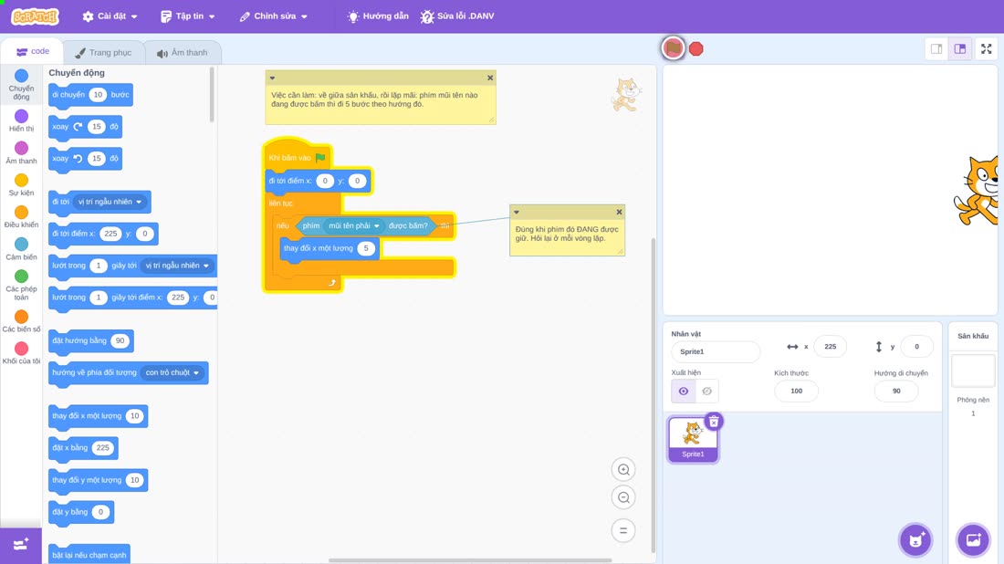Select the Sự kiện block category
Screen dimensions: 1004x564
(21, 185)
